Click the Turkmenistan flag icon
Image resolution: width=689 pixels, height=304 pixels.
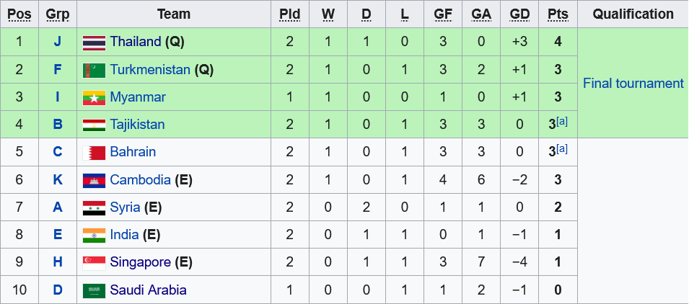click(x=94, y=70)
